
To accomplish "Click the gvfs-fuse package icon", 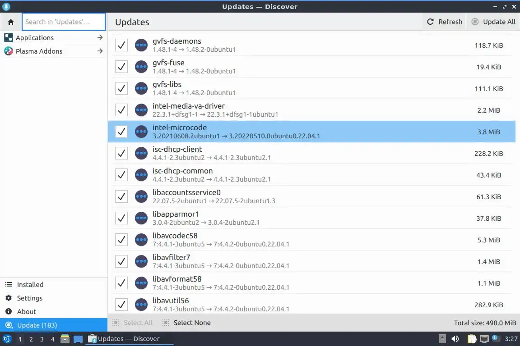I will (141, 67).
